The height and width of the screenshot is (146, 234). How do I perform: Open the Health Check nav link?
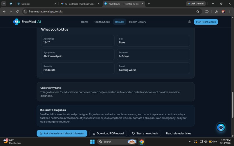pyautogui.click(x=102, y=22)
